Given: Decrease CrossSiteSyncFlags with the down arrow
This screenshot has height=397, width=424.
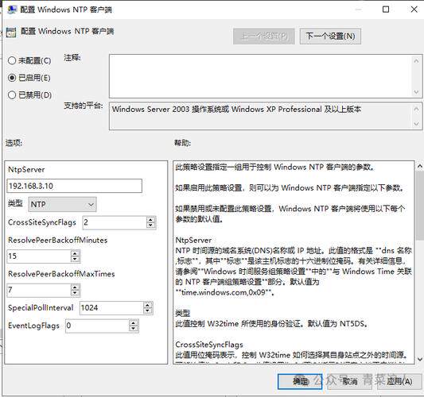Looking at the screenshot, I should point(151,226).
